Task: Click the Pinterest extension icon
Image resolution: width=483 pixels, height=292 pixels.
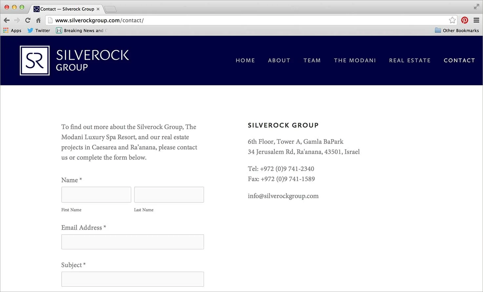Action: coord(465,20)
